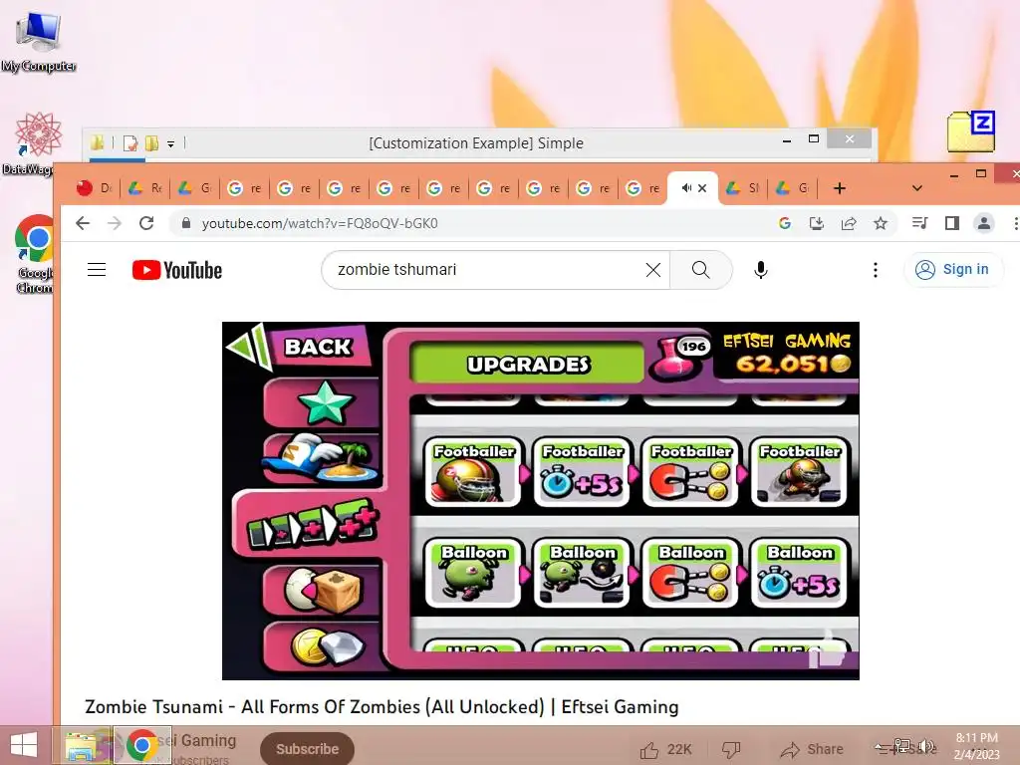Click the browser forward arrow
The height and width of the screenshot is (765, 1020).
pyautogui.click(x=115, y=224)
